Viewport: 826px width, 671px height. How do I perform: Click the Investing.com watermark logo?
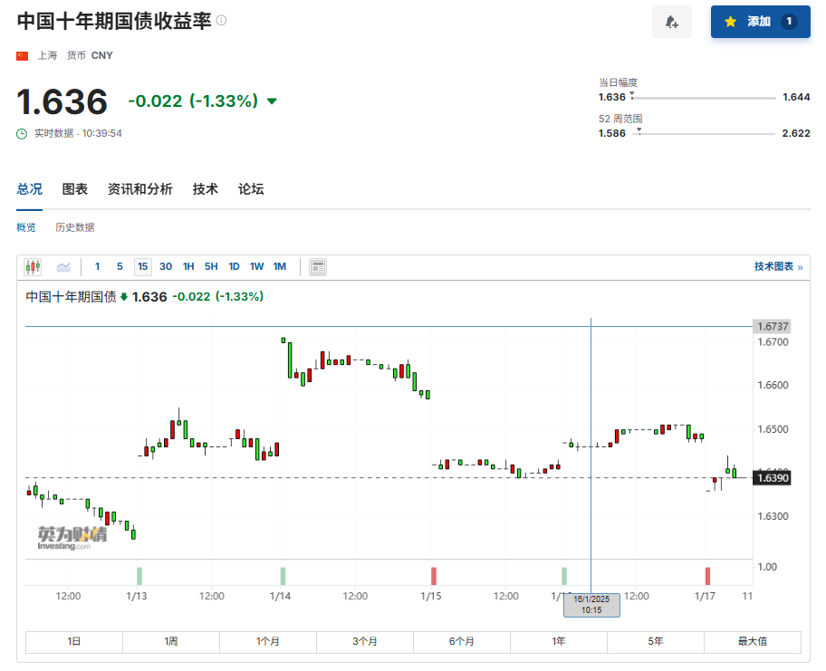[72, 537]
